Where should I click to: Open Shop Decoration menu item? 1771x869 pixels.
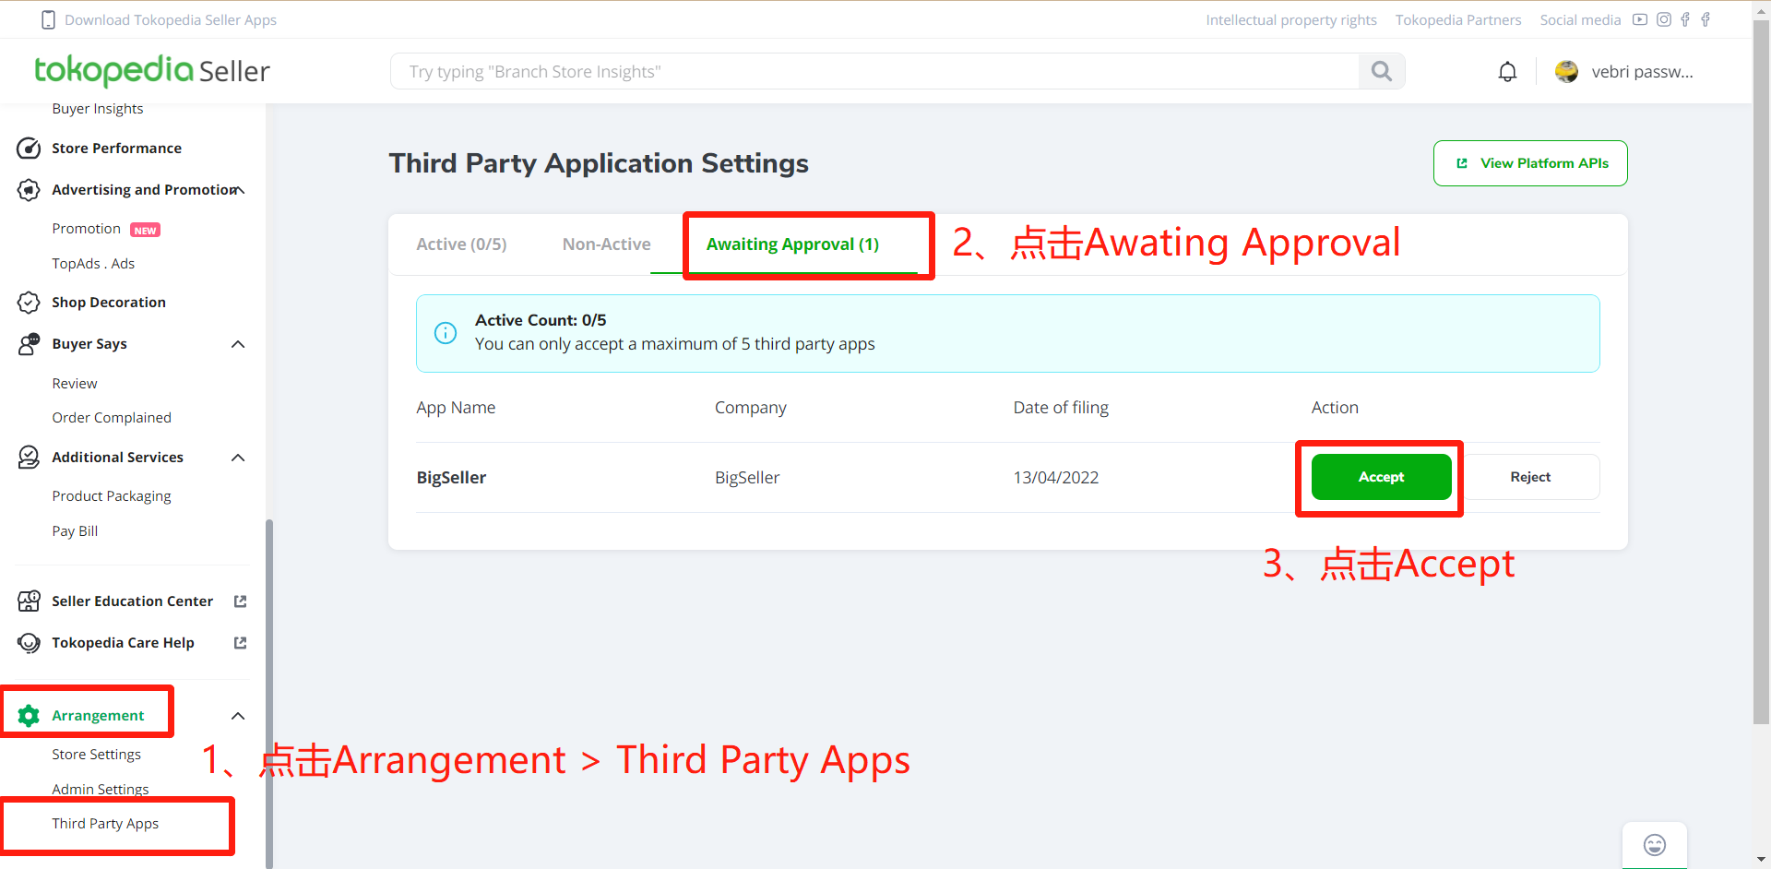109,303
